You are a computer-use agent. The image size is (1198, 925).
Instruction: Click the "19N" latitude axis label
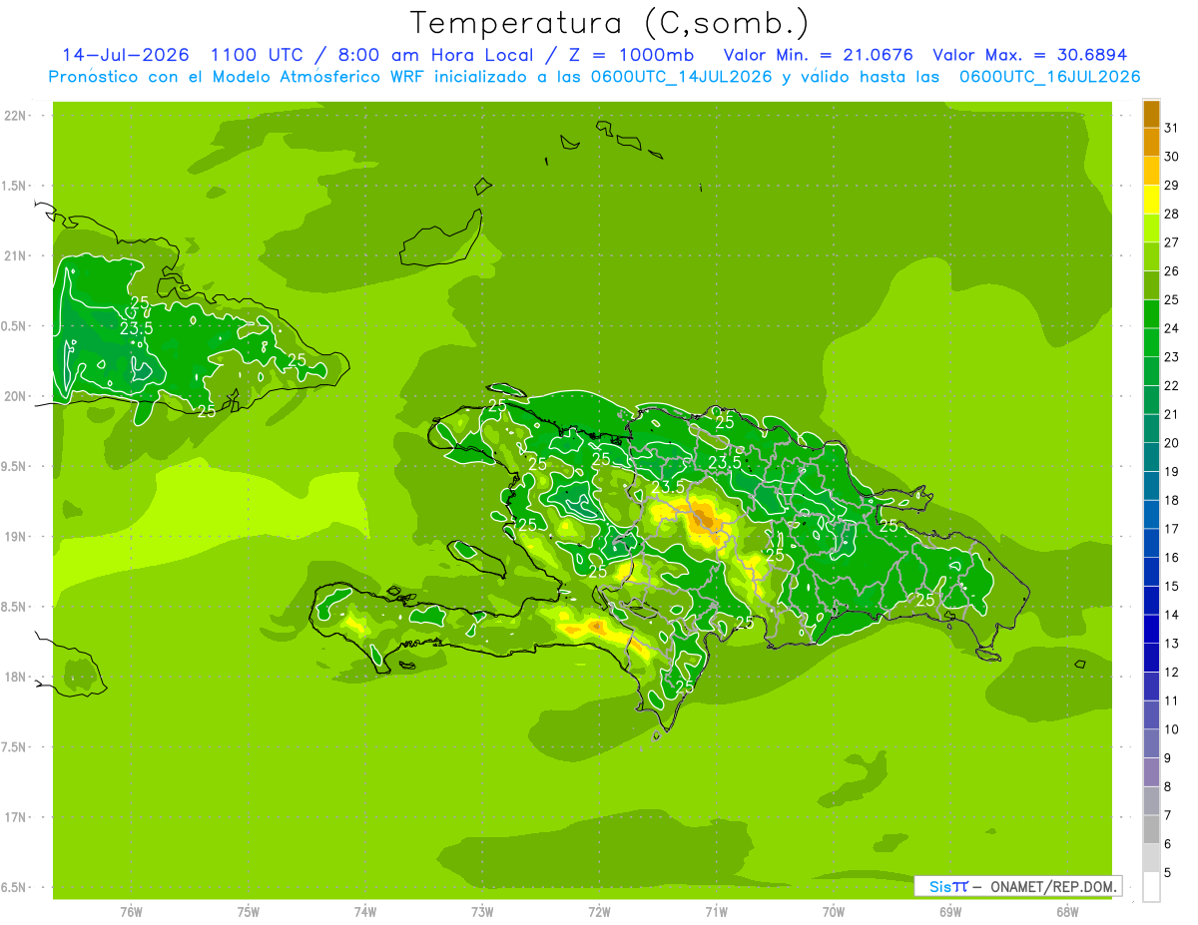pos(17,537)
